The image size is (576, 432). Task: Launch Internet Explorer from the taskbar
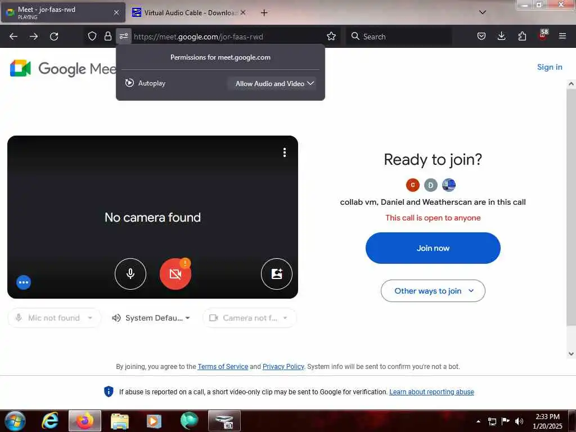click(50, 421)
